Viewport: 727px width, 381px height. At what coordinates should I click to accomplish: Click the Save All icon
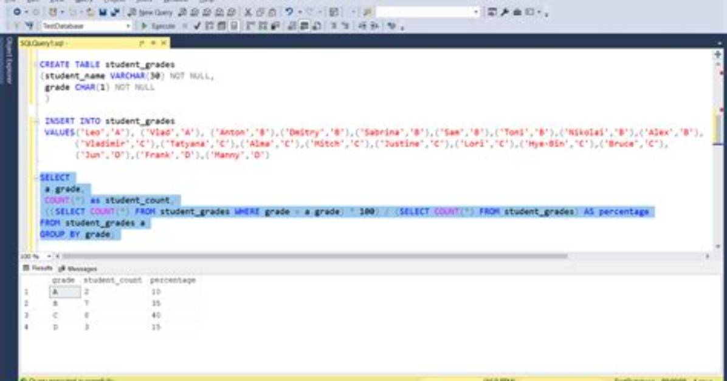coord(114,12)
